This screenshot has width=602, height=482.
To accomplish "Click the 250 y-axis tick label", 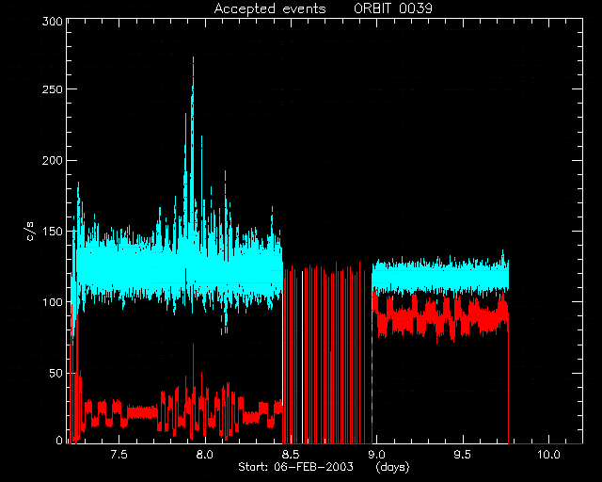I will point(53,89).
